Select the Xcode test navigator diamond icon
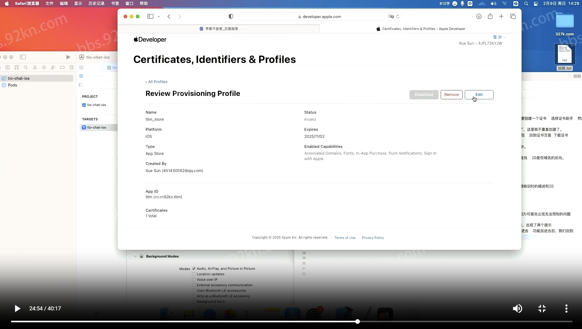582x329 pixels. 44,68
